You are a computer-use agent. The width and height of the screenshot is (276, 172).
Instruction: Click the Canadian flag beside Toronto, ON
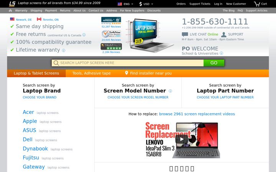coord(39,19)
